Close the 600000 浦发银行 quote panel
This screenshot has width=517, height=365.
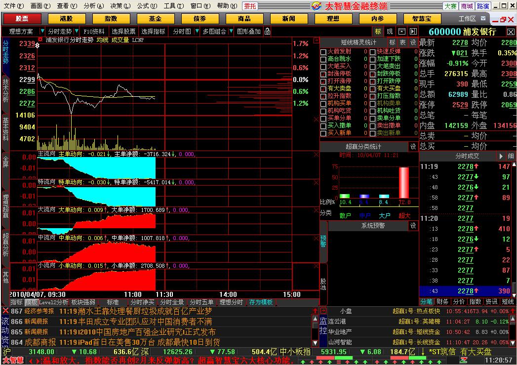pos(511,32)
